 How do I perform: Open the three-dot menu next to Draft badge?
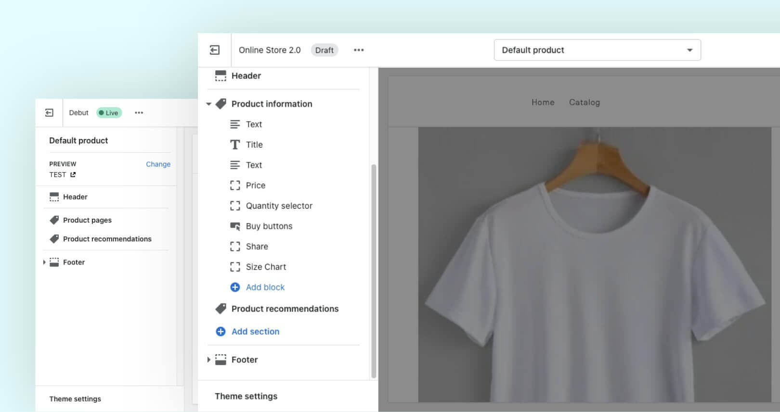click(359, 50)
